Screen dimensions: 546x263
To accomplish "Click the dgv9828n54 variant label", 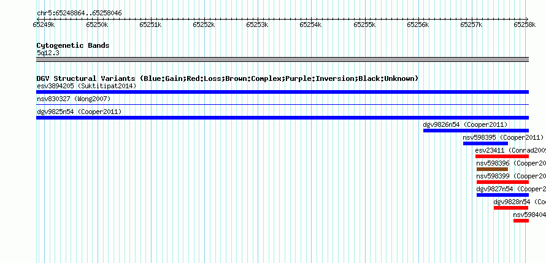I will (x=520, y=202).
